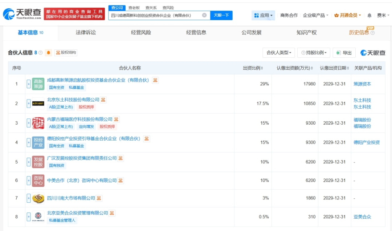The height and width of the screenshot is (231, 392).
Task: Switch to the 经营信息 tab
Action: 196,33
